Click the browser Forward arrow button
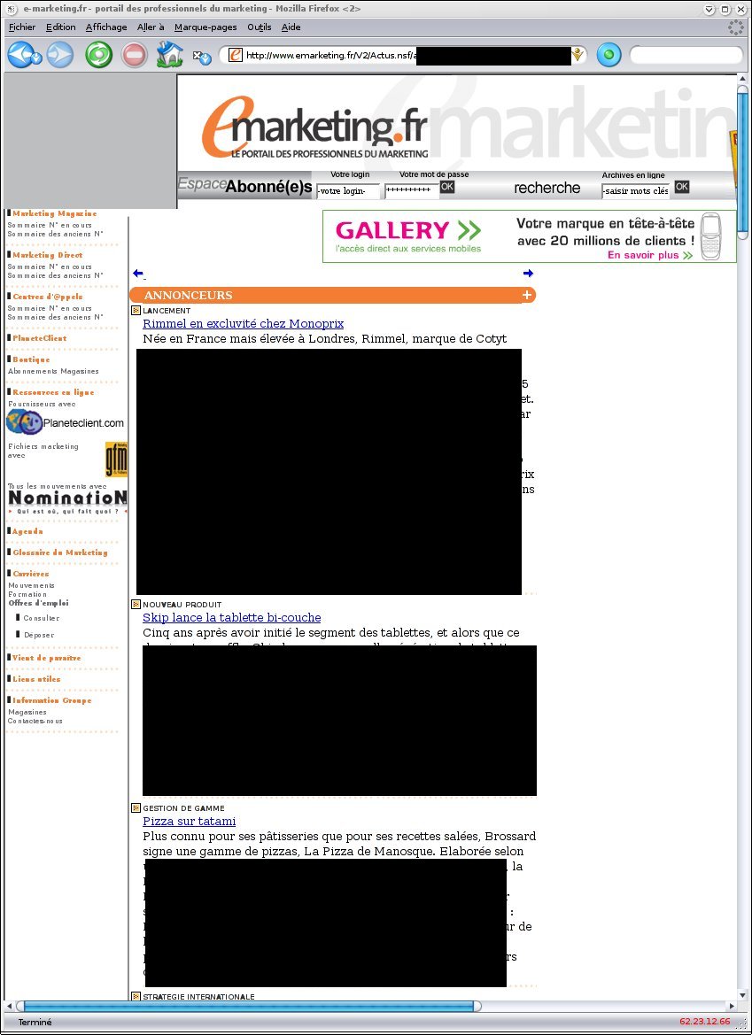This screenshot has height=1035, width=752. 60,55
